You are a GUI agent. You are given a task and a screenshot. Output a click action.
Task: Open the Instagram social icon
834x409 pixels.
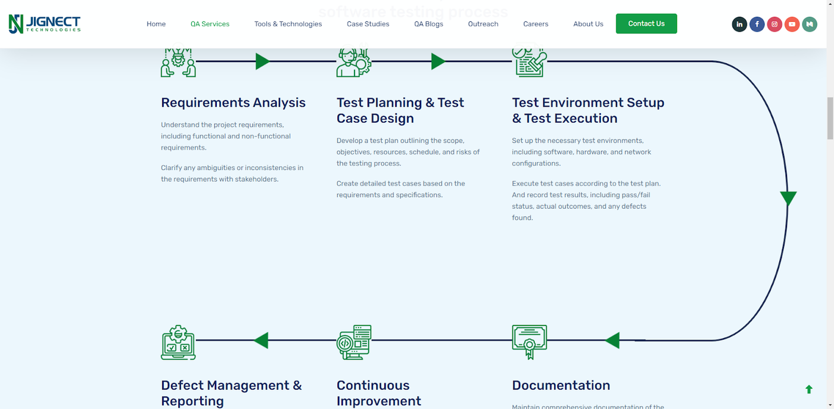(x=774, y=24)
